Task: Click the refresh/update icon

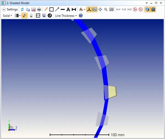Action: (23, 9)
